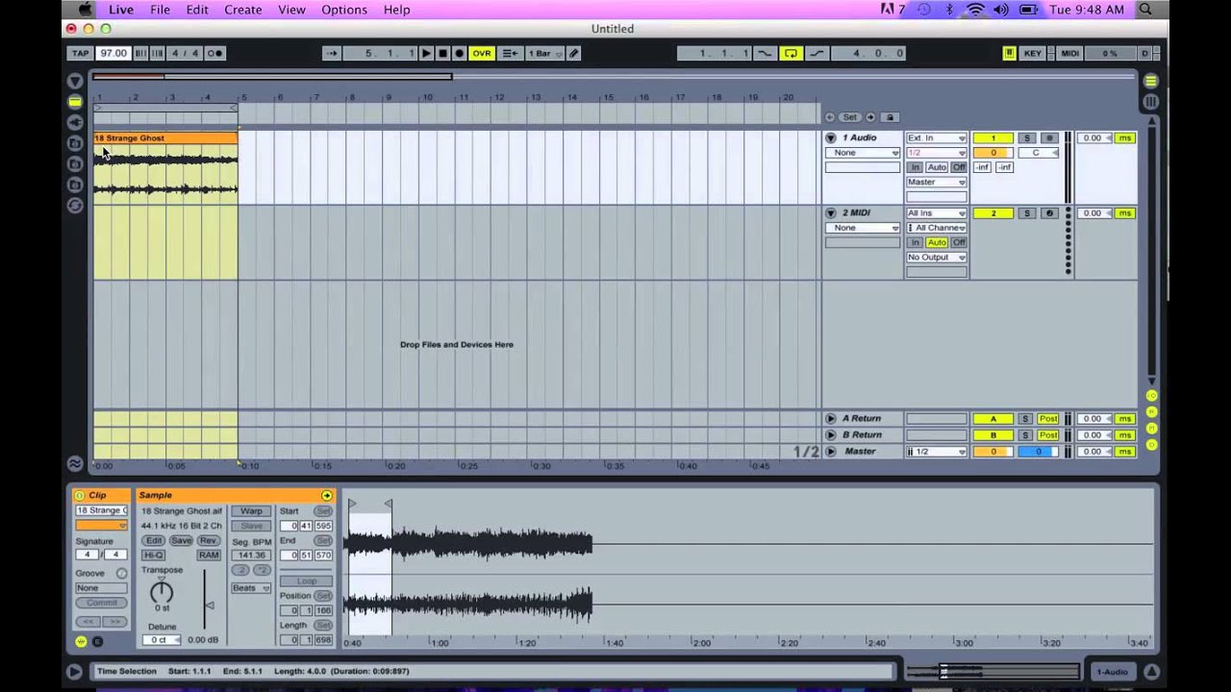This screenshot has height=692, width=1231.
Task: Click the 1 Audio volume slider
Action: [x=992, y=153]
